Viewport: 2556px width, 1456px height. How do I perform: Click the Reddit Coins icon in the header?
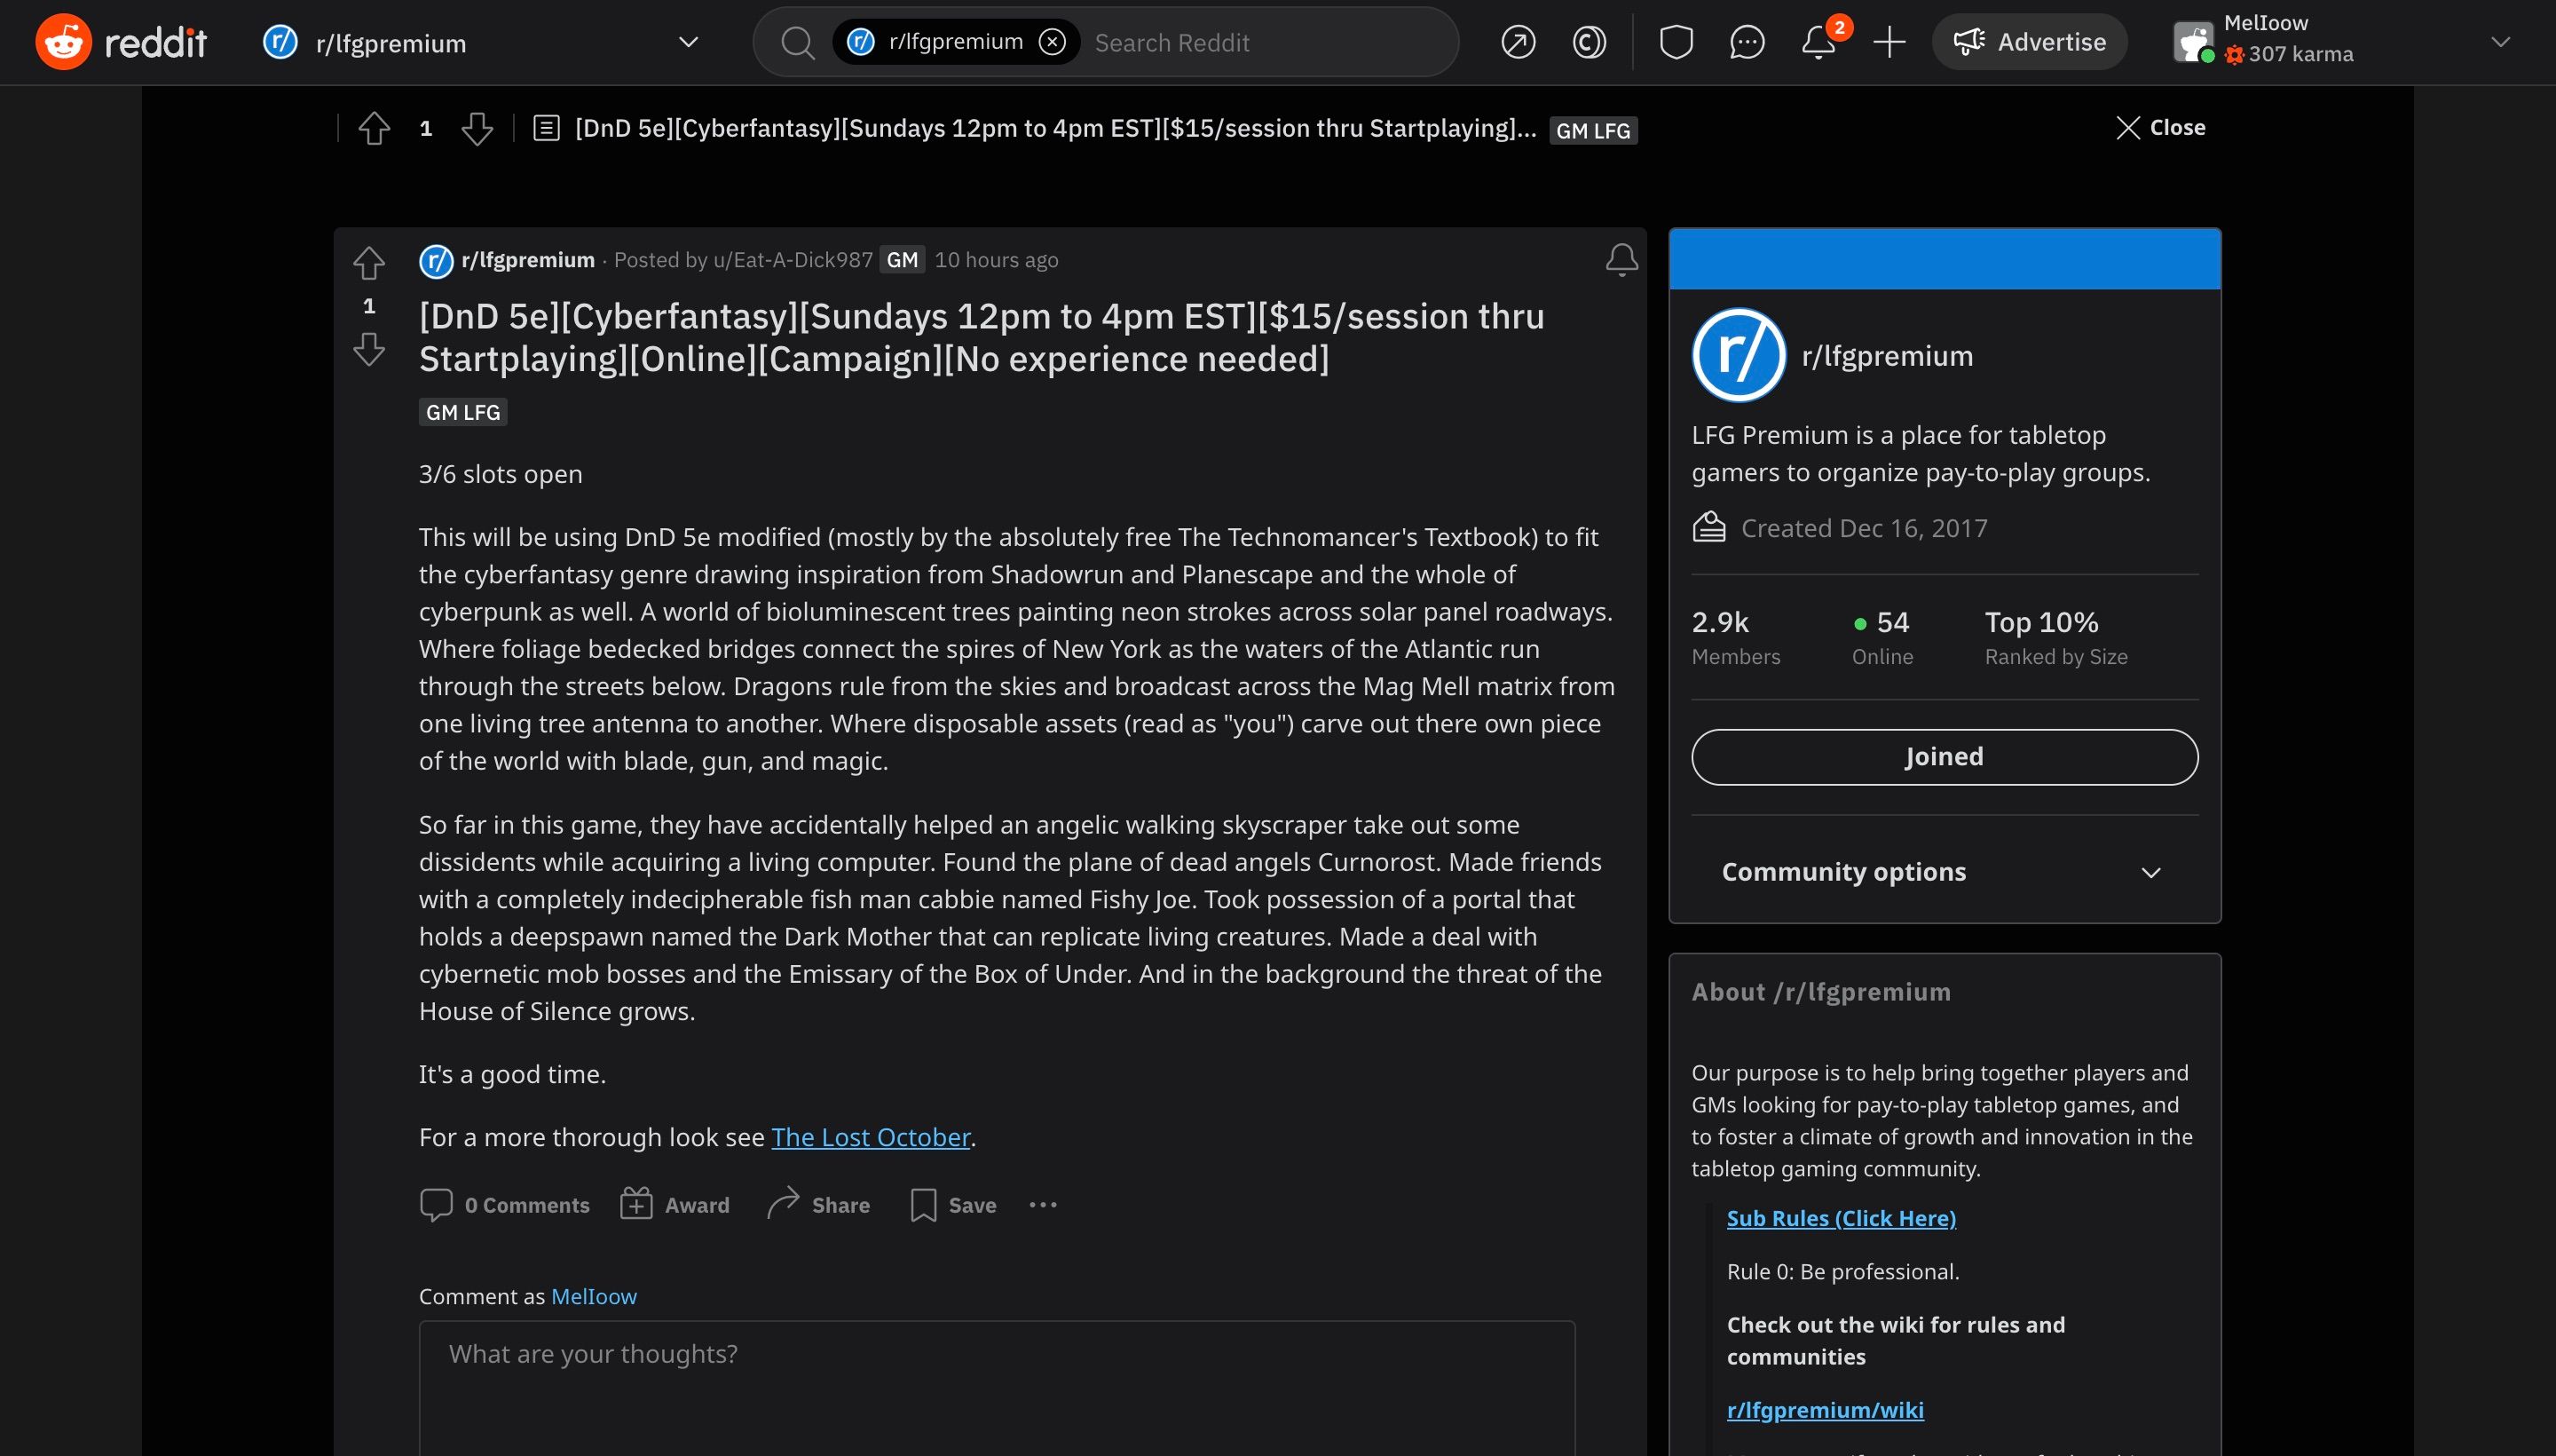pos(1588,42)
